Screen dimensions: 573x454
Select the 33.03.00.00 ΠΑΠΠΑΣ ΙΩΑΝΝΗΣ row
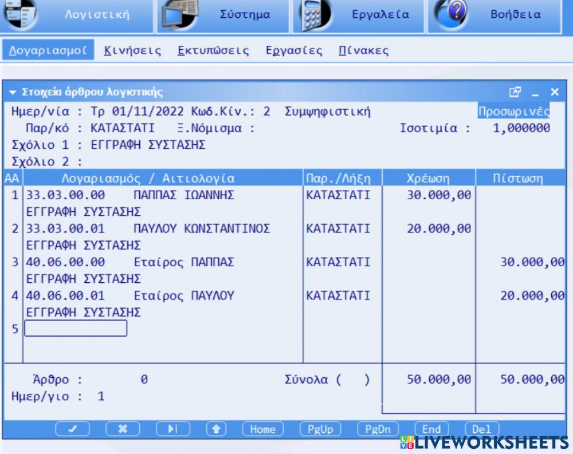click(x=131, y=195)
